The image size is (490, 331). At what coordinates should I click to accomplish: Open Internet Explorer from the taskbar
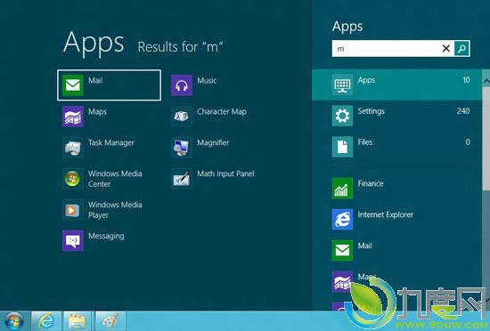(46, 321)
